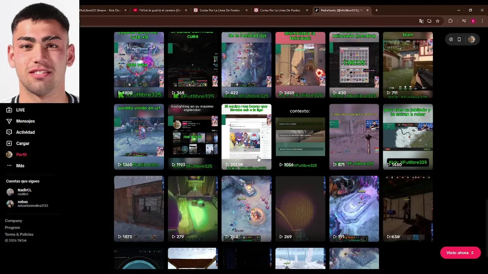Open a new browser tab

click(x=377, y=10)
